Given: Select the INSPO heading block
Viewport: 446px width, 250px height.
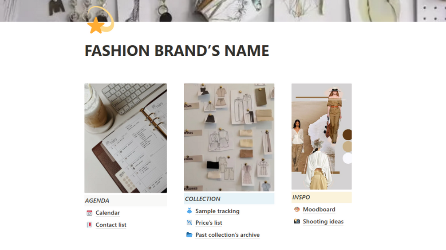Looking at the screenshot, I should tap(321, 197).
